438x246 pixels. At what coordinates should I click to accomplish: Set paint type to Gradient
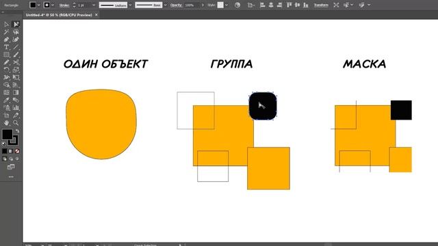point(11,151)
